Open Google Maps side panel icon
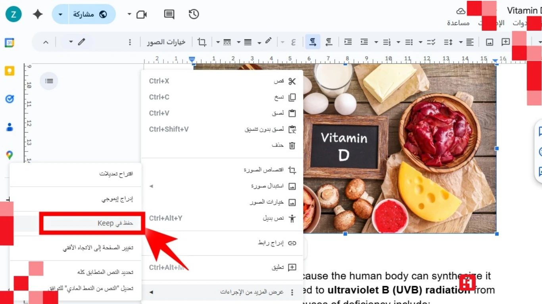The height and width of the screenshot is (304, 542). pyautogui.click(x=10, y=155)
